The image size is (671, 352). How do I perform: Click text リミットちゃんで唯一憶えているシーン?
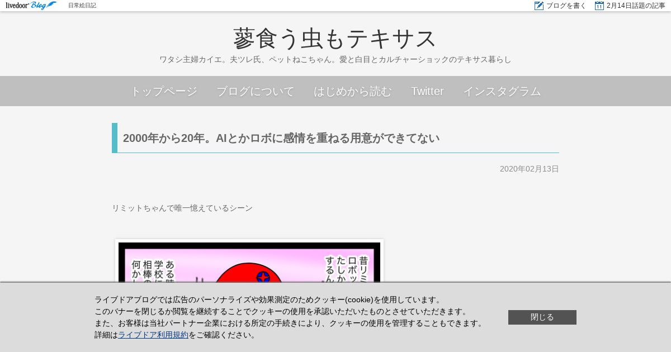coord(182,208)
